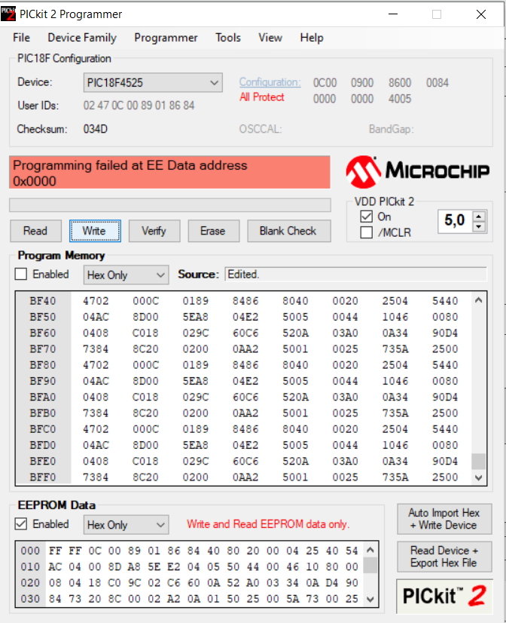
Task: Uncheck the VDD PICkit 2 On checkbox
Action: (x=367, y=216)
